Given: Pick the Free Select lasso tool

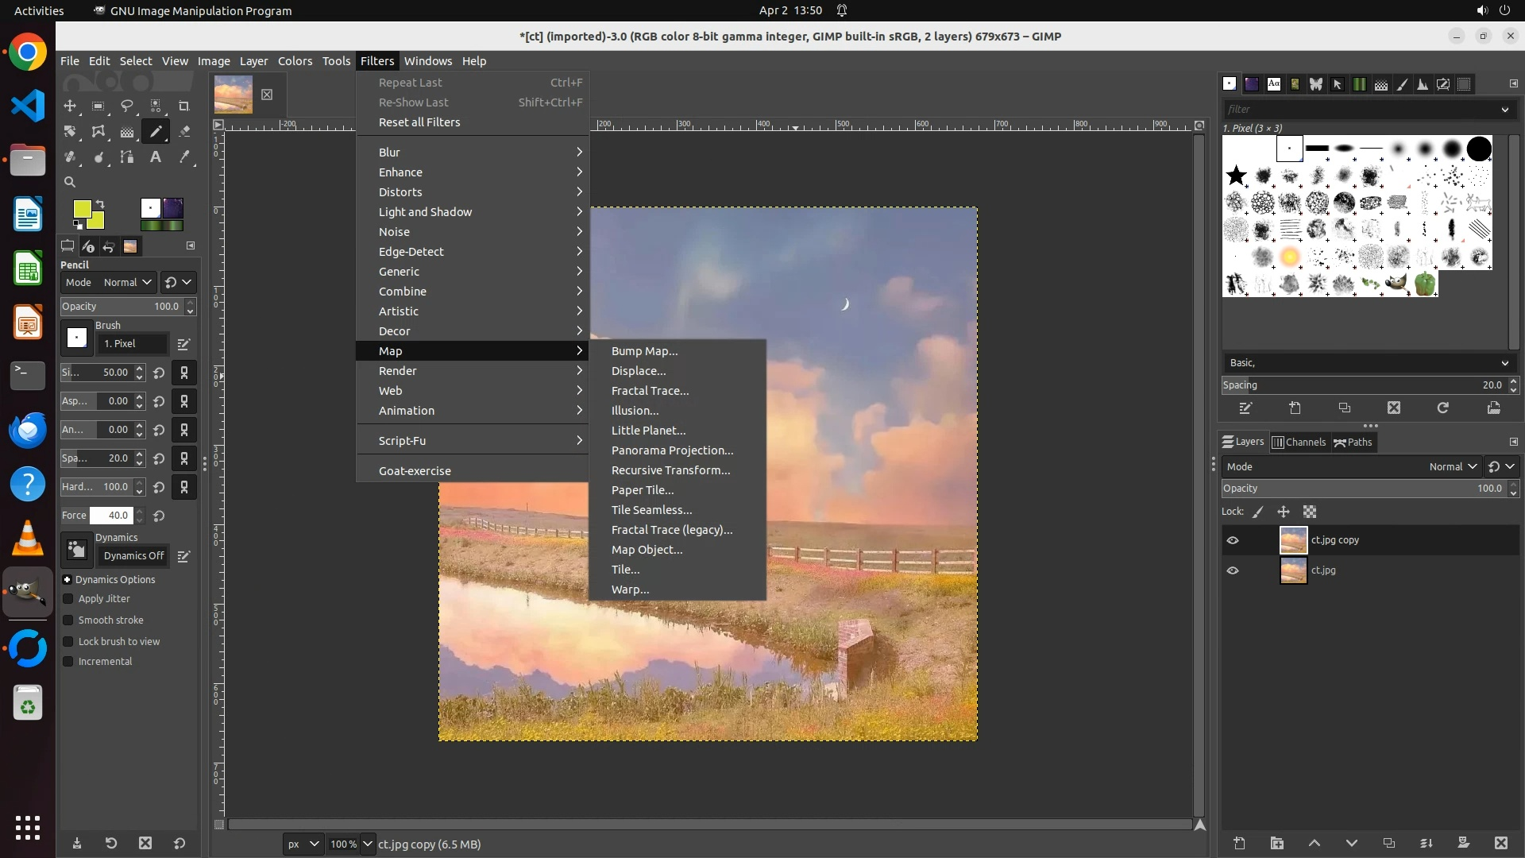Looking at the screenshot, I should [127, 106].
